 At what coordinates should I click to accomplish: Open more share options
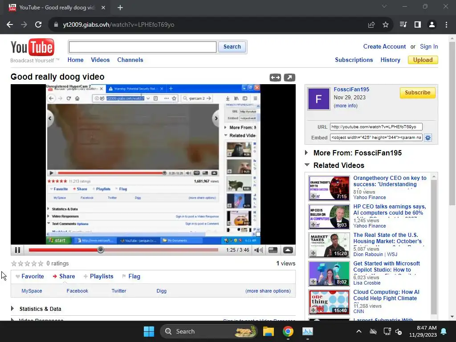(x=268, y=291)
